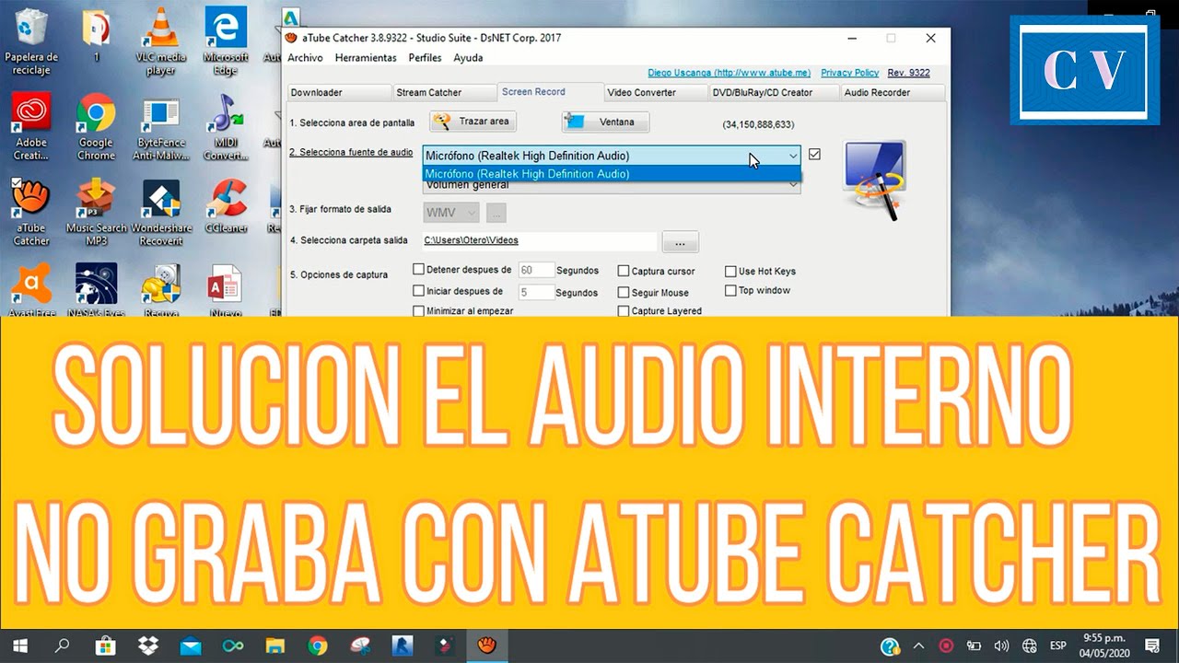
Task: Switch to DVD/BluRay/CD Creator tab
Action: click(774, 92)
